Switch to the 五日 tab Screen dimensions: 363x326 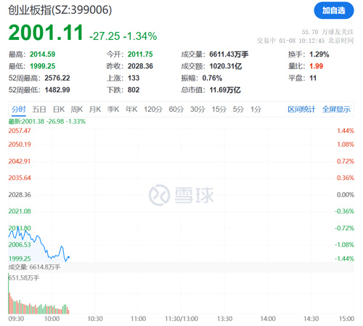click(x=39, y=110)
